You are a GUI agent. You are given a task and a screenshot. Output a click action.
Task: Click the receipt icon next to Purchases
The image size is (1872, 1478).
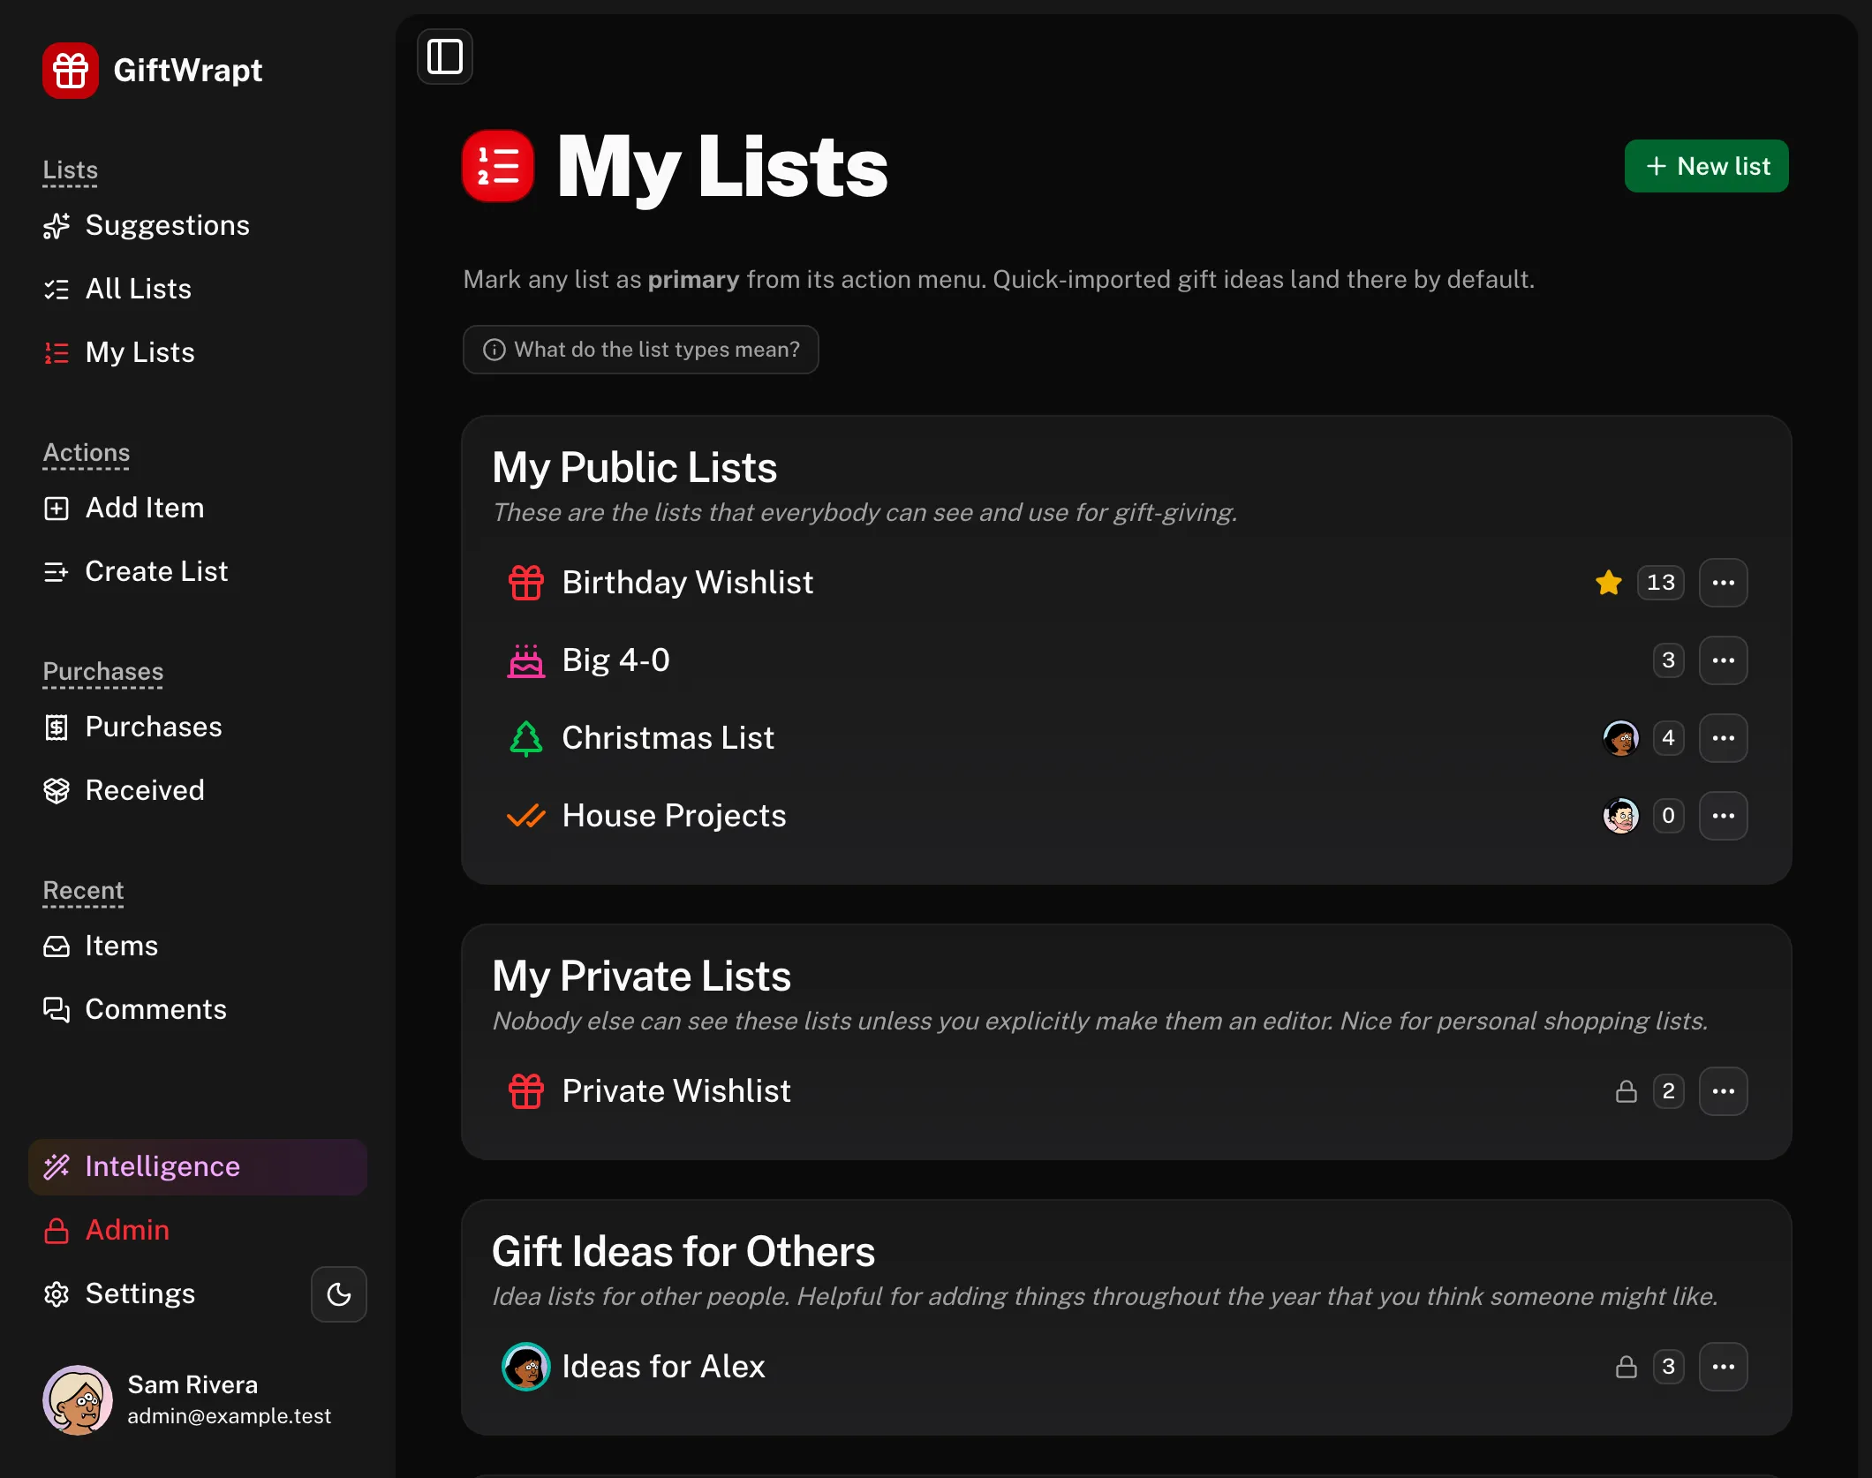(57, 728)
